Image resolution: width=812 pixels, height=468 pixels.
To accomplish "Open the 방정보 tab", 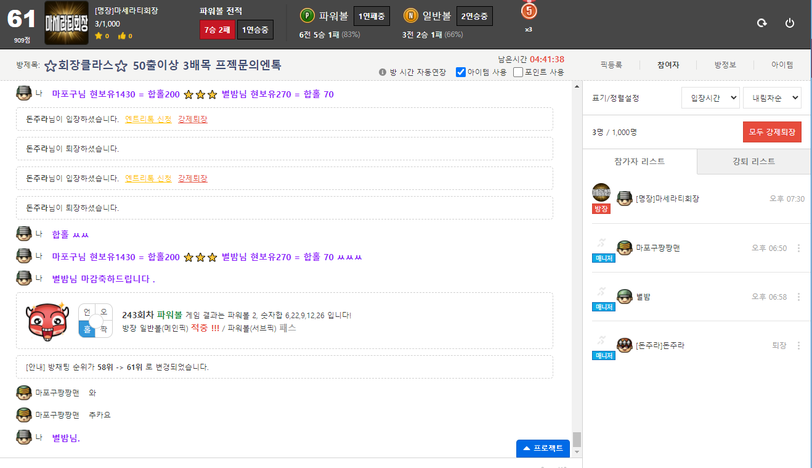I will pyautogui.click(x=725, y=65).
